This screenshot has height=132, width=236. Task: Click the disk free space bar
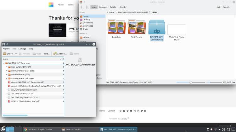coord(214,82)
